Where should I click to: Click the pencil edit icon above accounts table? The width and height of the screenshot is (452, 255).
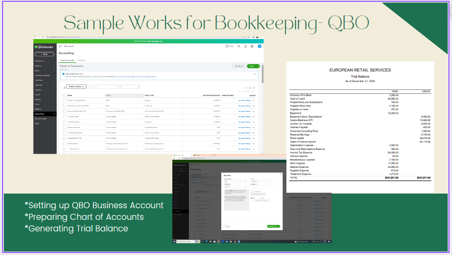(246, 88)
